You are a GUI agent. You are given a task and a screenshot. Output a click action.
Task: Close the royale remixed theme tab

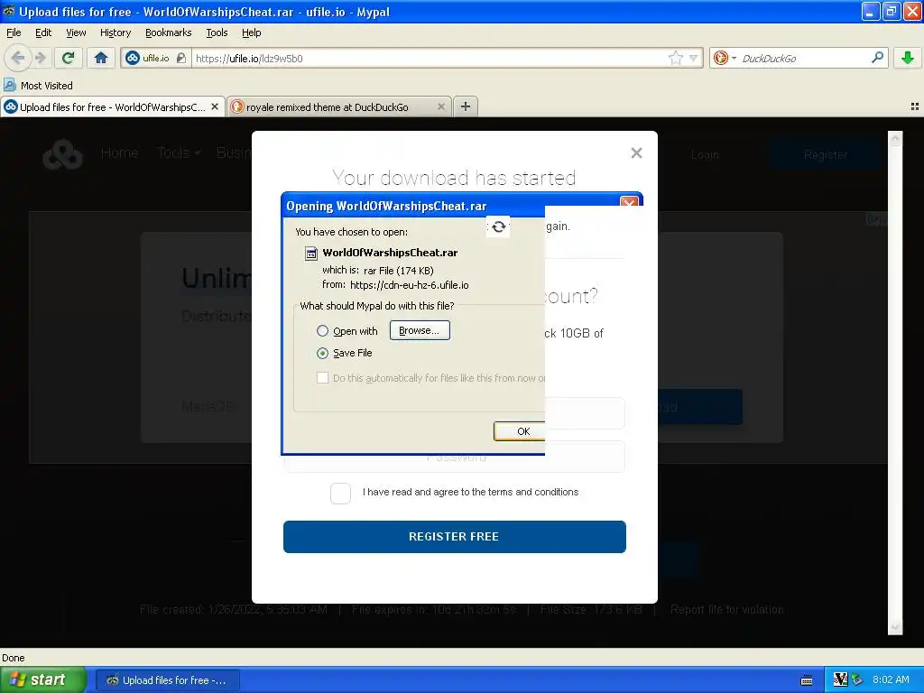pos(440,106)
